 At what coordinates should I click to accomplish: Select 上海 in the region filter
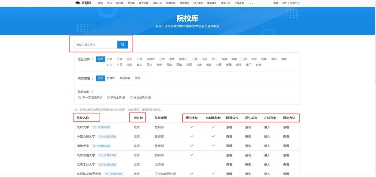[194, 59]
